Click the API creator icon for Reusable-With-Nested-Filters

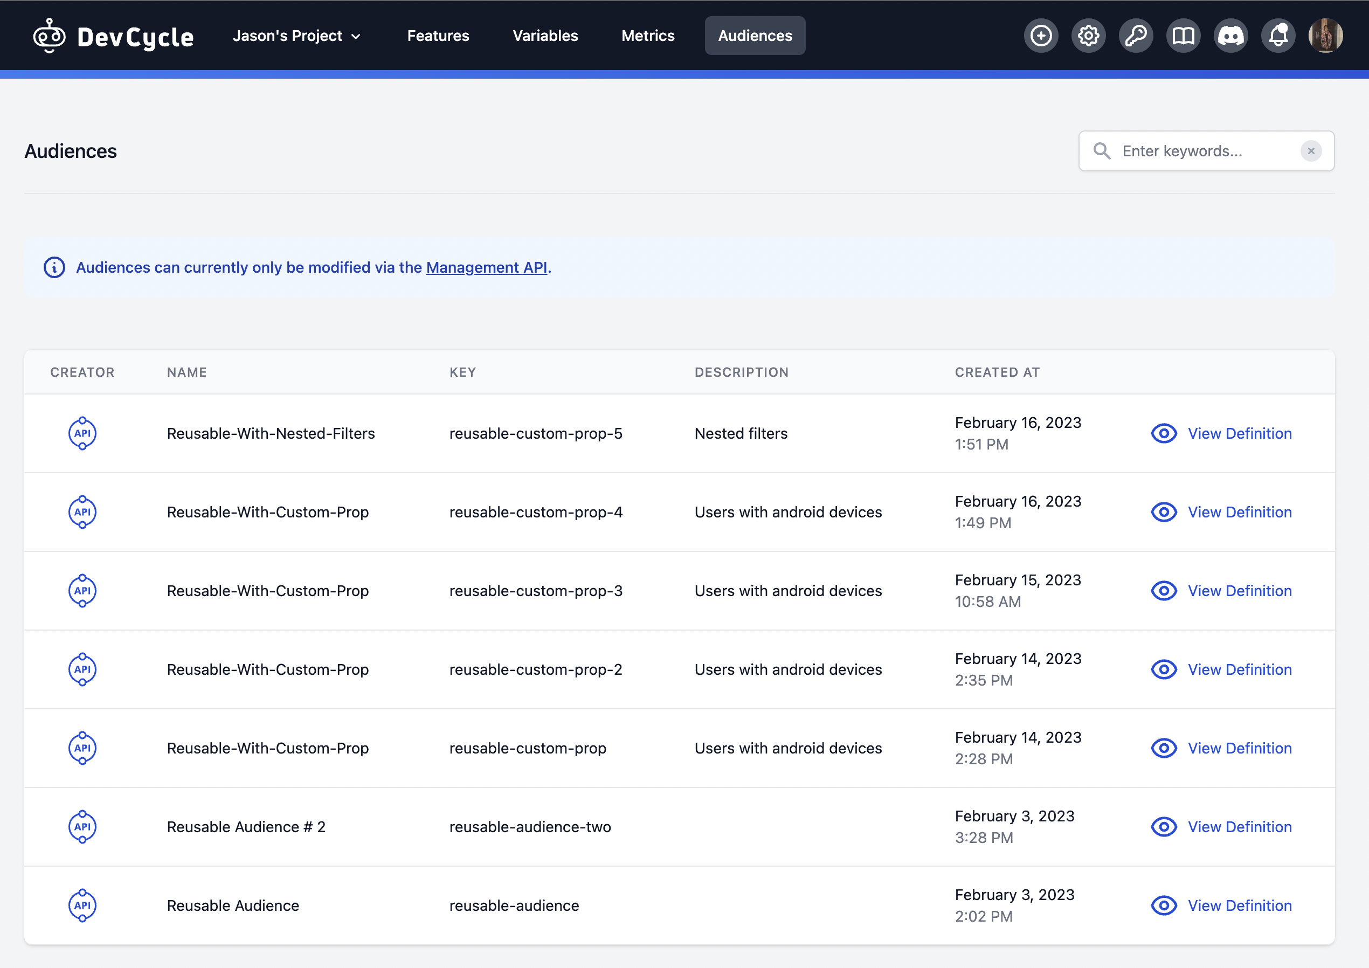point(82,433)
